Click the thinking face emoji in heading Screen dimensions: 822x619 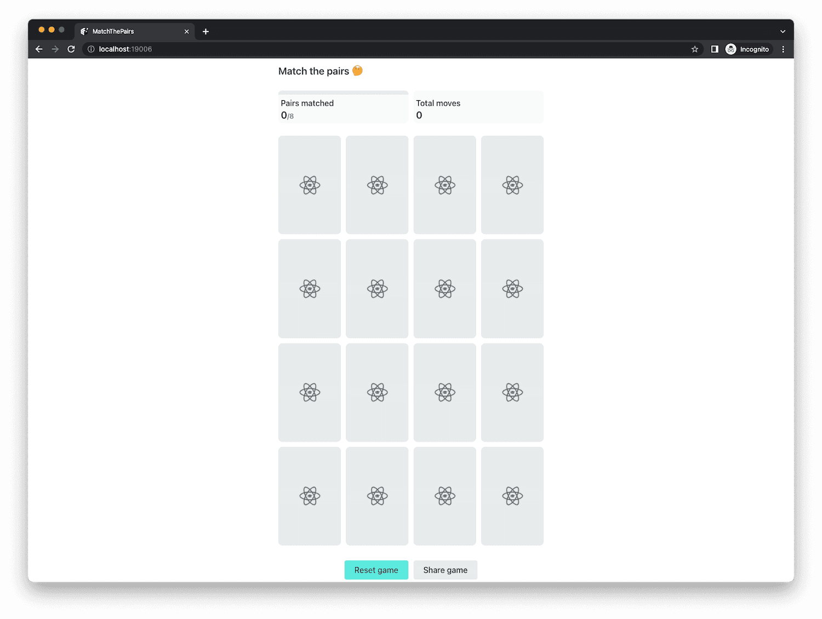click(358, 71)
